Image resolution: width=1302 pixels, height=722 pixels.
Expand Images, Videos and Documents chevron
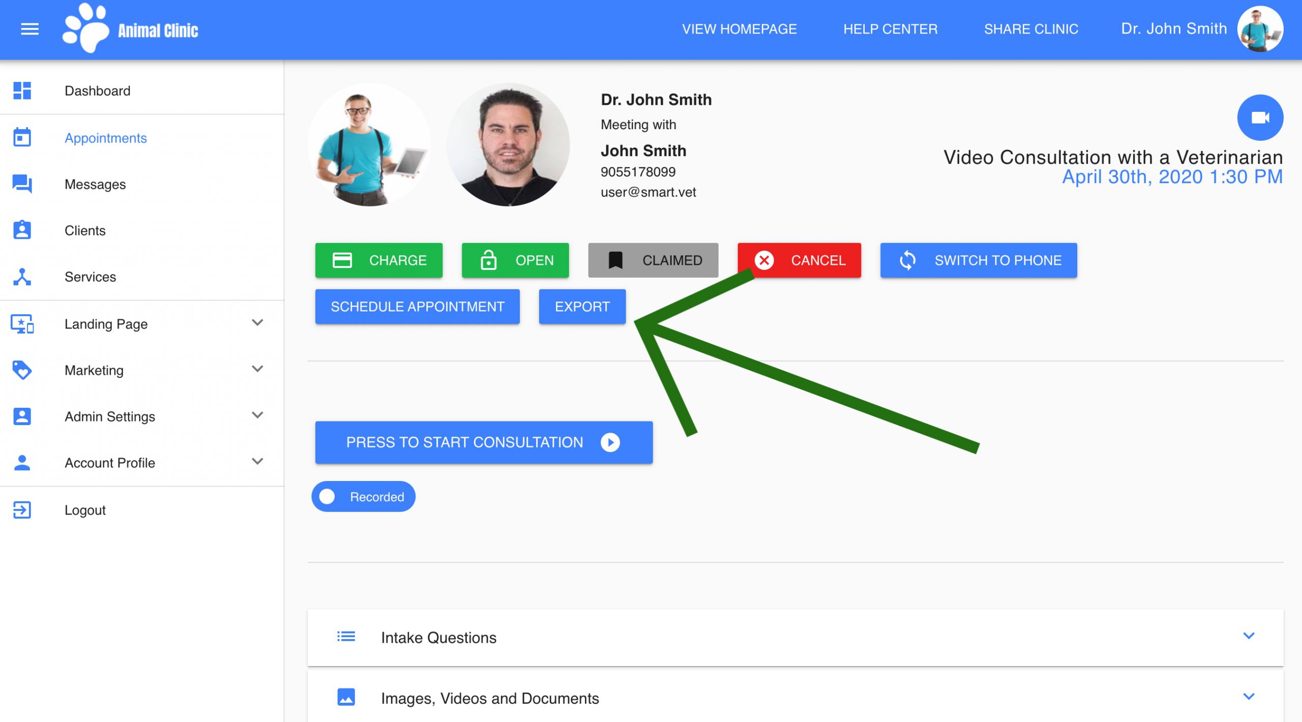click(1248, 696)
